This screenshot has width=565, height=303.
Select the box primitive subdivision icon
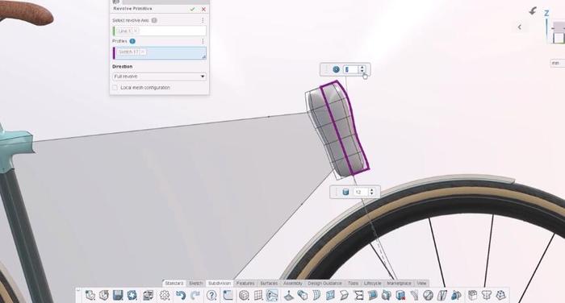click(x=244, y=296)
